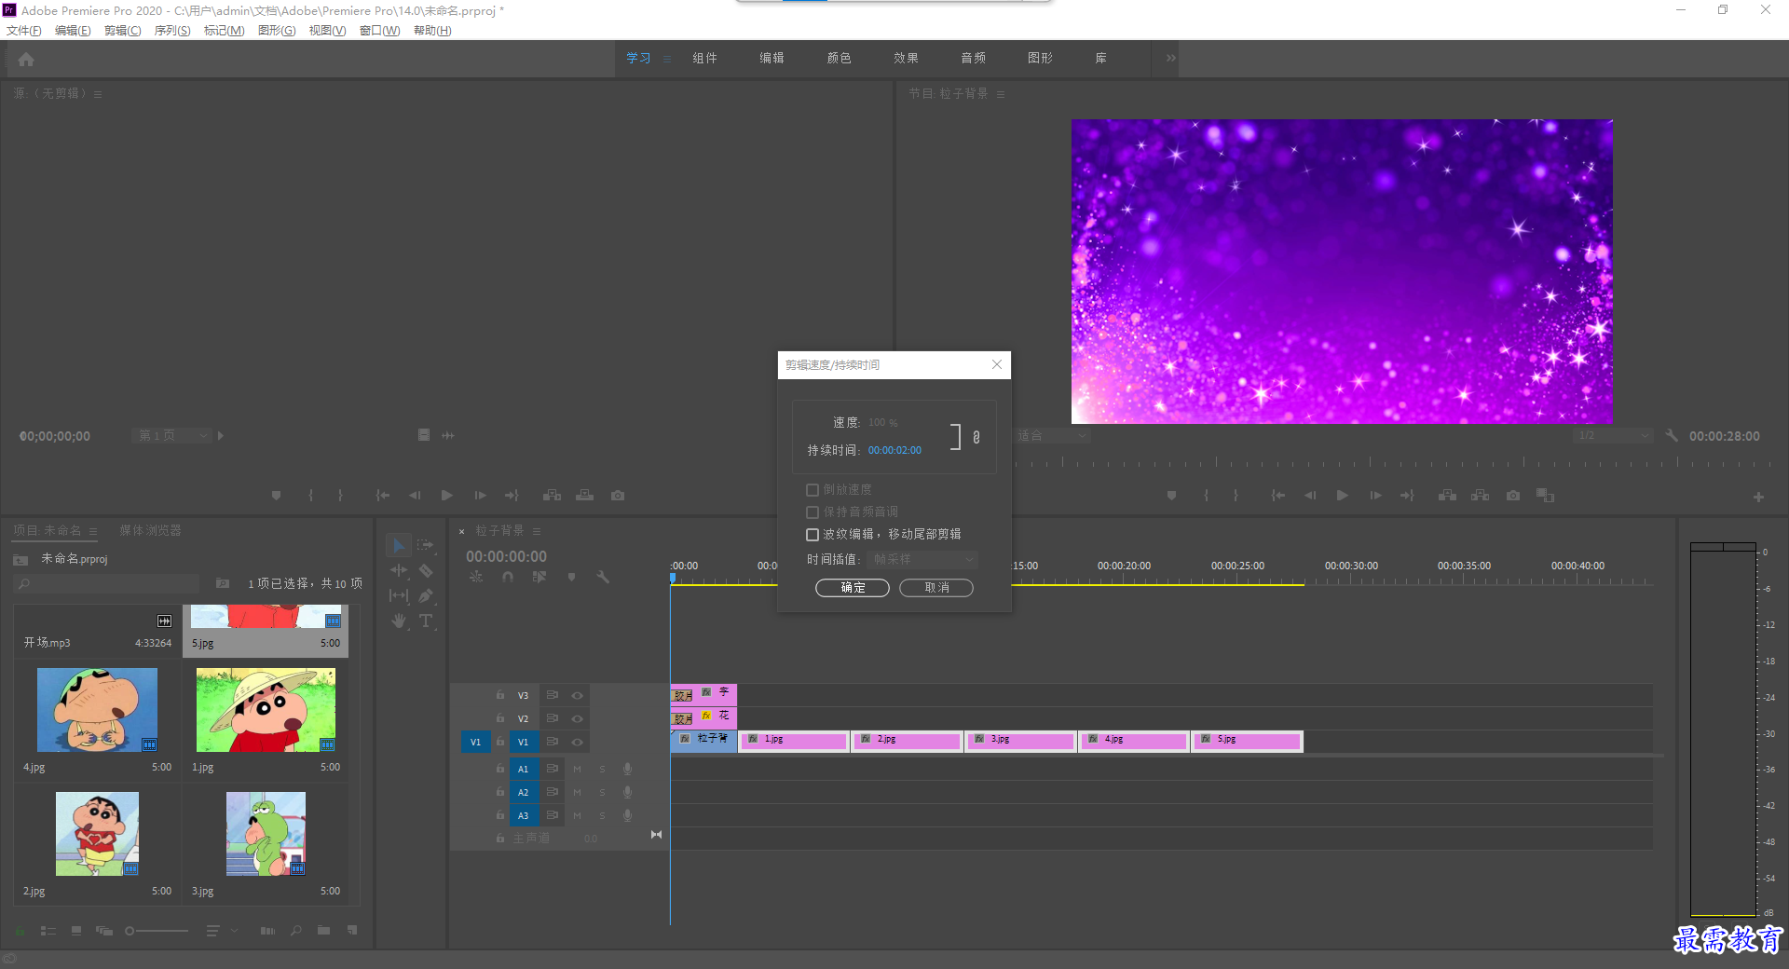The height and width of the screenshot is (969, 1789).
Task: Open the 项目:未命名 panel menu
Action: [x=93, y=531]
